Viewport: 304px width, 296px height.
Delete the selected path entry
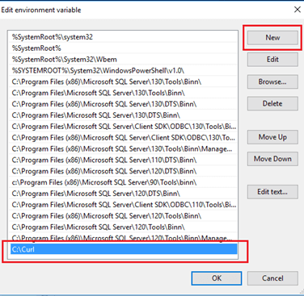pyautogui.click(x=272, y=103)
